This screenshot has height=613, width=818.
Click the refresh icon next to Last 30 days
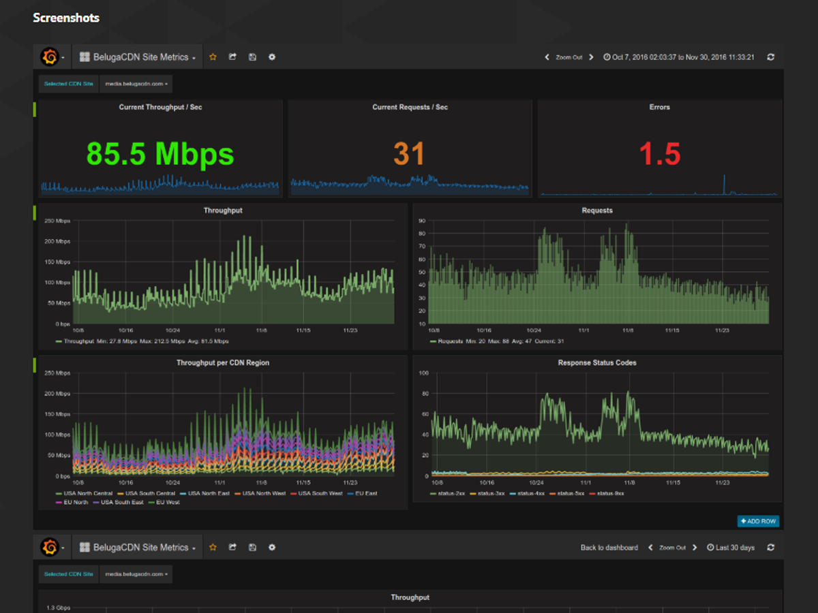coord(770,548)
